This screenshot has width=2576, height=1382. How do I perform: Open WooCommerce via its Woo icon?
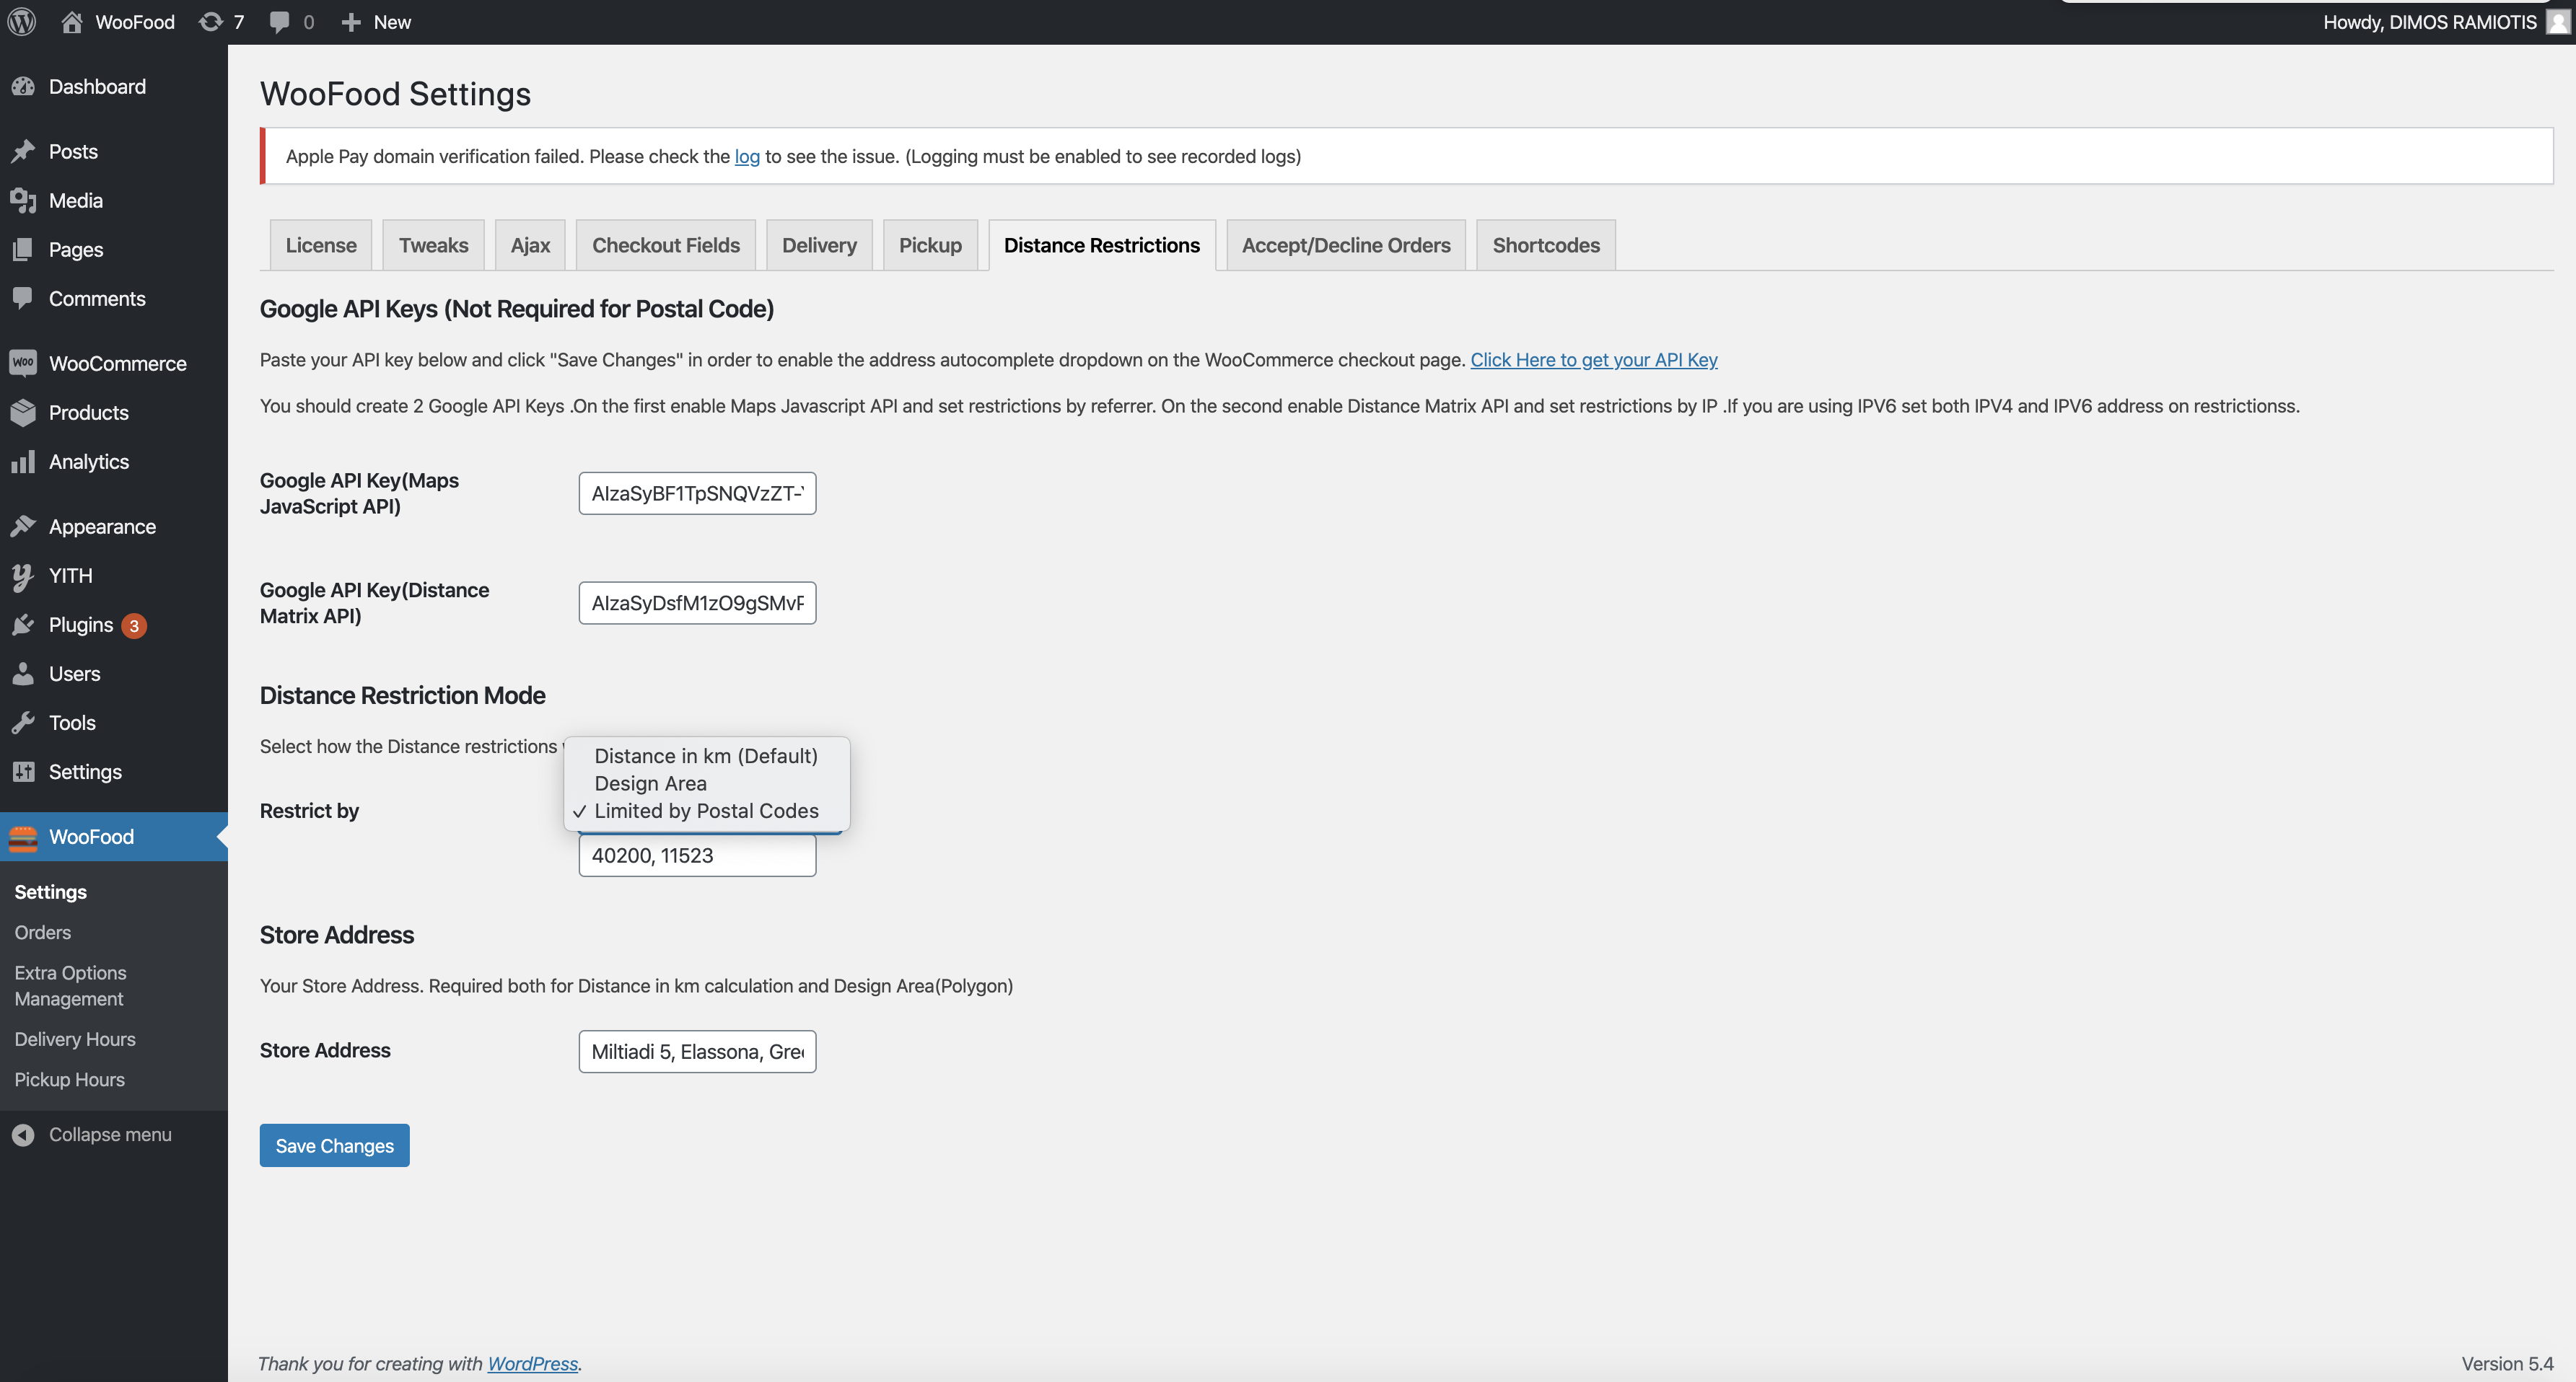click(23, 363)
